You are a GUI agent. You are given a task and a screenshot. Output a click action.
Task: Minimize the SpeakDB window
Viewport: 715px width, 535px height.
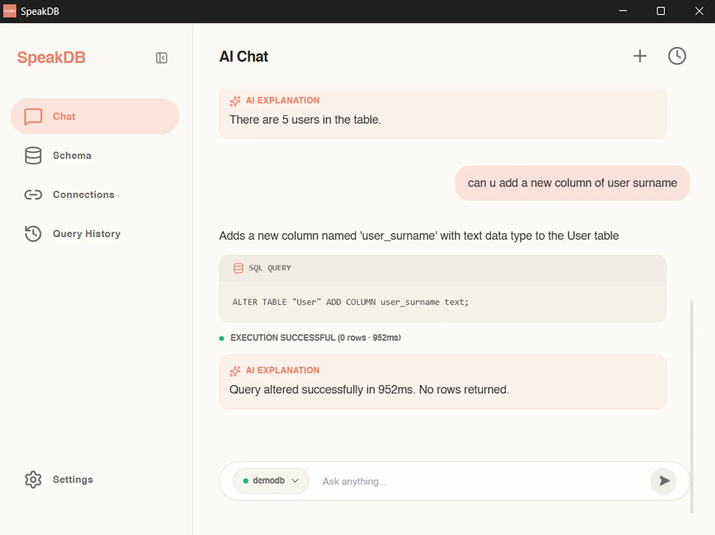[x=623, y=11]
